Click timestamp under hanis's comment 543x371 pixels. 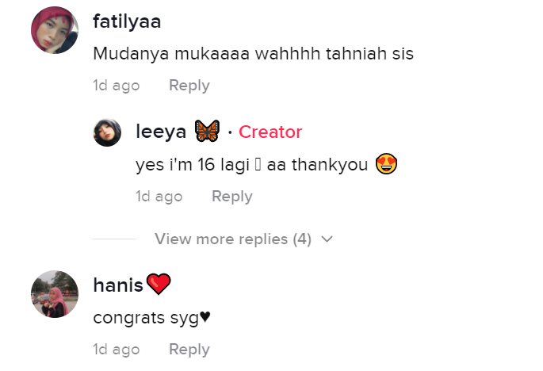116,350
